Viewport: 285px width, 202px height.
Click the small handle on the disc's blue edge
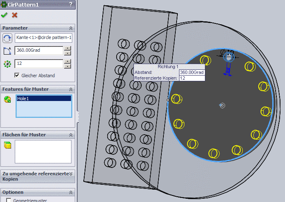[168, 100]
